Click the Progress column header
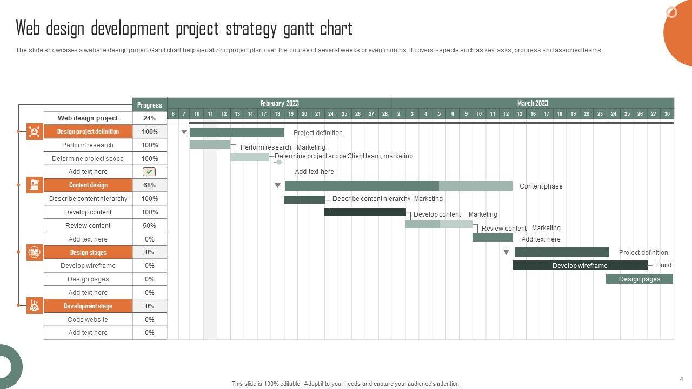 150,105
